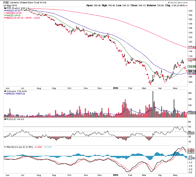
Task: Click the 4M volume axis label
Action: coord(190,93)
